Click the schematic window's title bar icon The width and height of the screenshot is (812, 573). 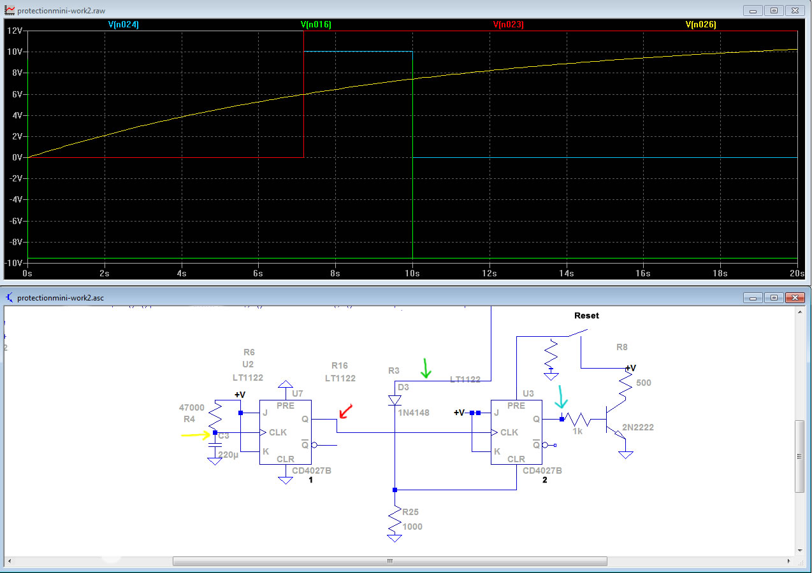click(10, 297)
